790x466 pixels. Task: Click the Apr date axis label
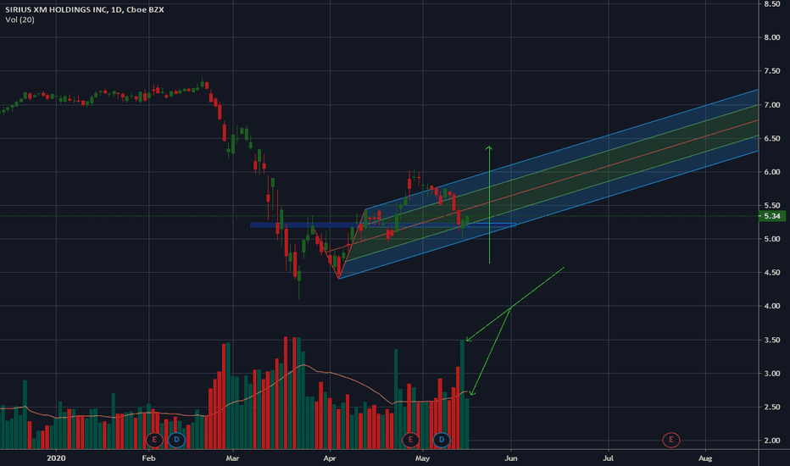pyautogui.click(x=330, y=458)
